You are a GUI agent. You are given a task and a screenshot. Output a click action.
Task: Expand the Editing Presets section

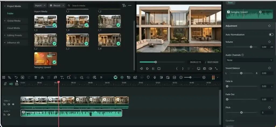pos(5,35)
